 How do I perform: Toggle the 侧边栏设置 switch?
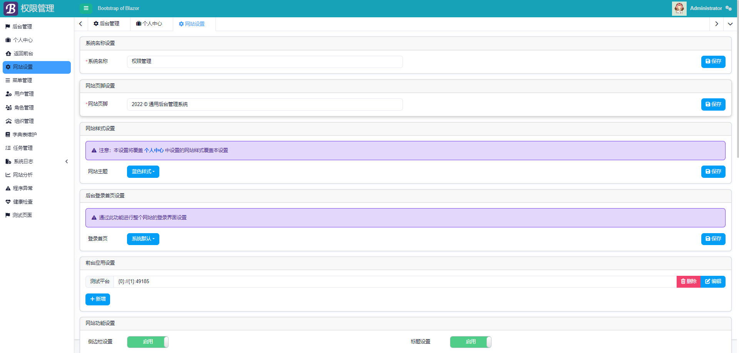(148, 342)
